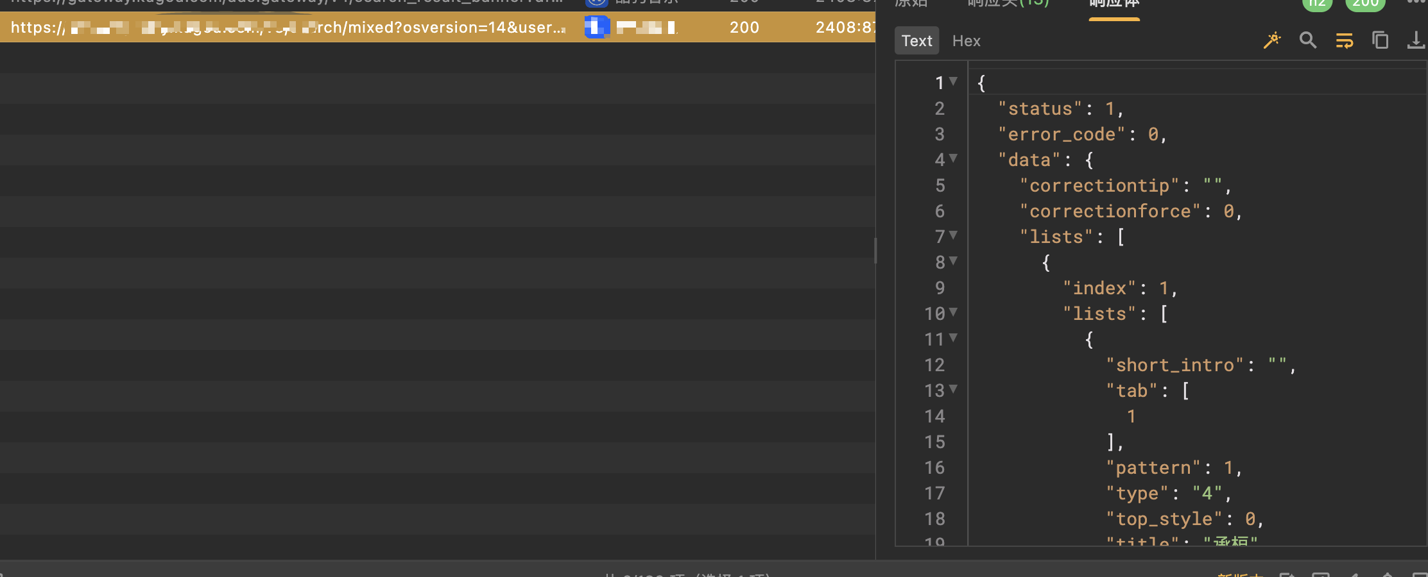Click the blue app icon in selected row
The height and width of the screenshot is (577, 1428).
[597, 27]
